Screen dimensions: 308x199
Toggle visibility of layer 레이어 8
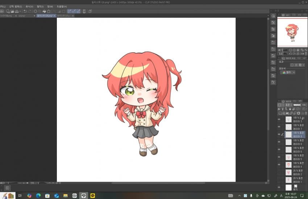279,142
